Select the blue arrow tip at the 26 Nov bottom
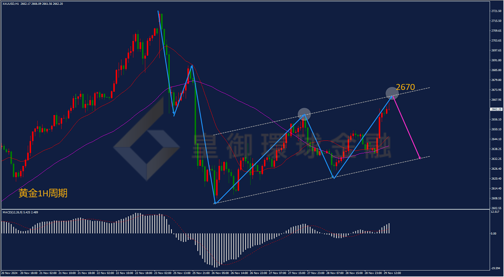The height and width of the screenshot is (277, 504). (x=215, y=202)
